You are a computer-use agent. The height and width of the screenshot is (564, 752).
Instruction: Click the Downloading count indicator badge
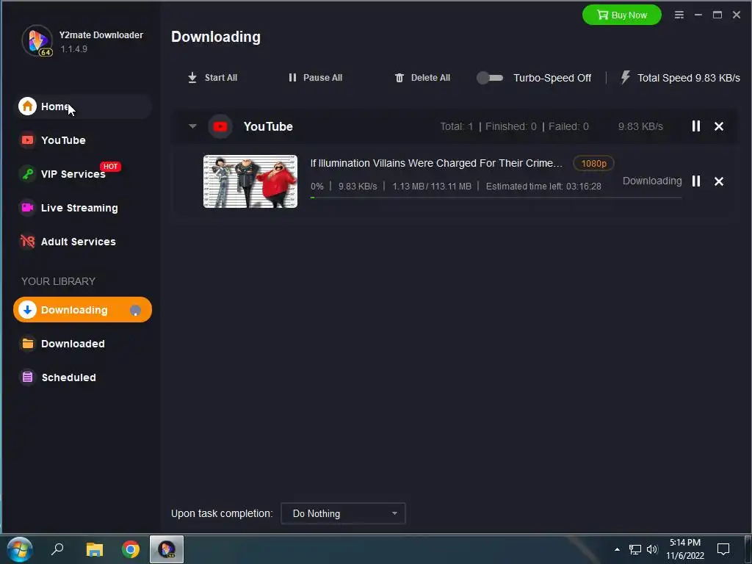tap(135, 311)
